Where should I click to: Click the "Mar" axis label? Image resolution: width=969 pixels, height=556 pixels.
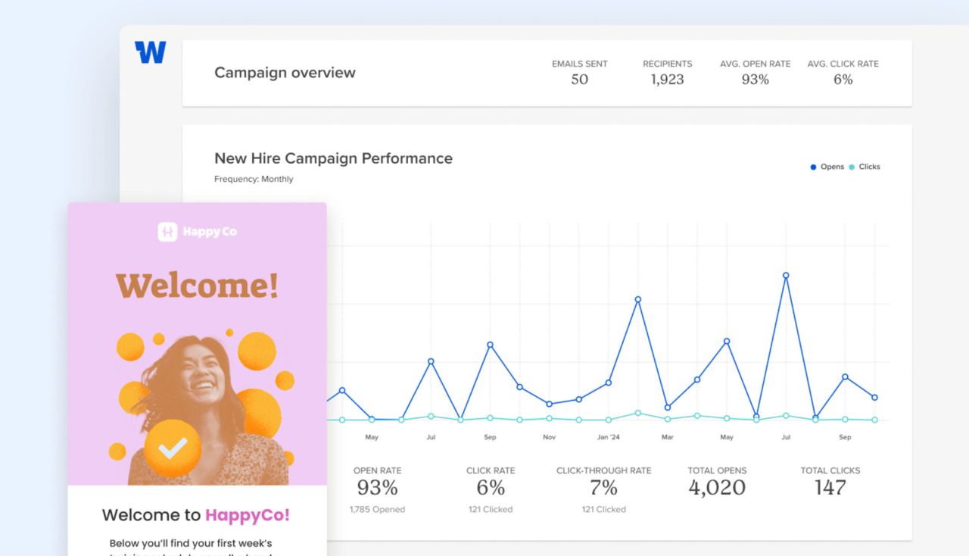tap(667, 437)
